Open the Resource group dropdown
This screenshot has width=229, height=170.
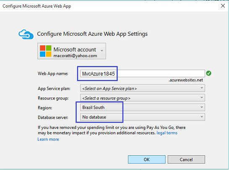click(143, 98)
